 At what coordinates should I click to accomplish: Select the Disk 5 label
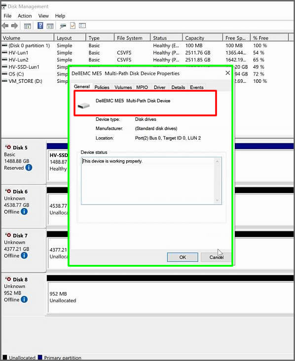(x=20, y=147)
